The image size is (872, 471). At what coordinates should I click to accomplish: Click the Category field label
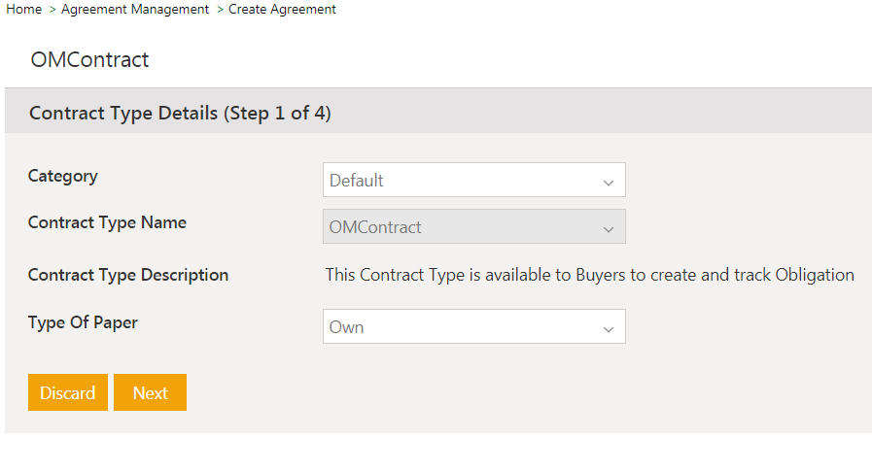click(x=62, y=177)
